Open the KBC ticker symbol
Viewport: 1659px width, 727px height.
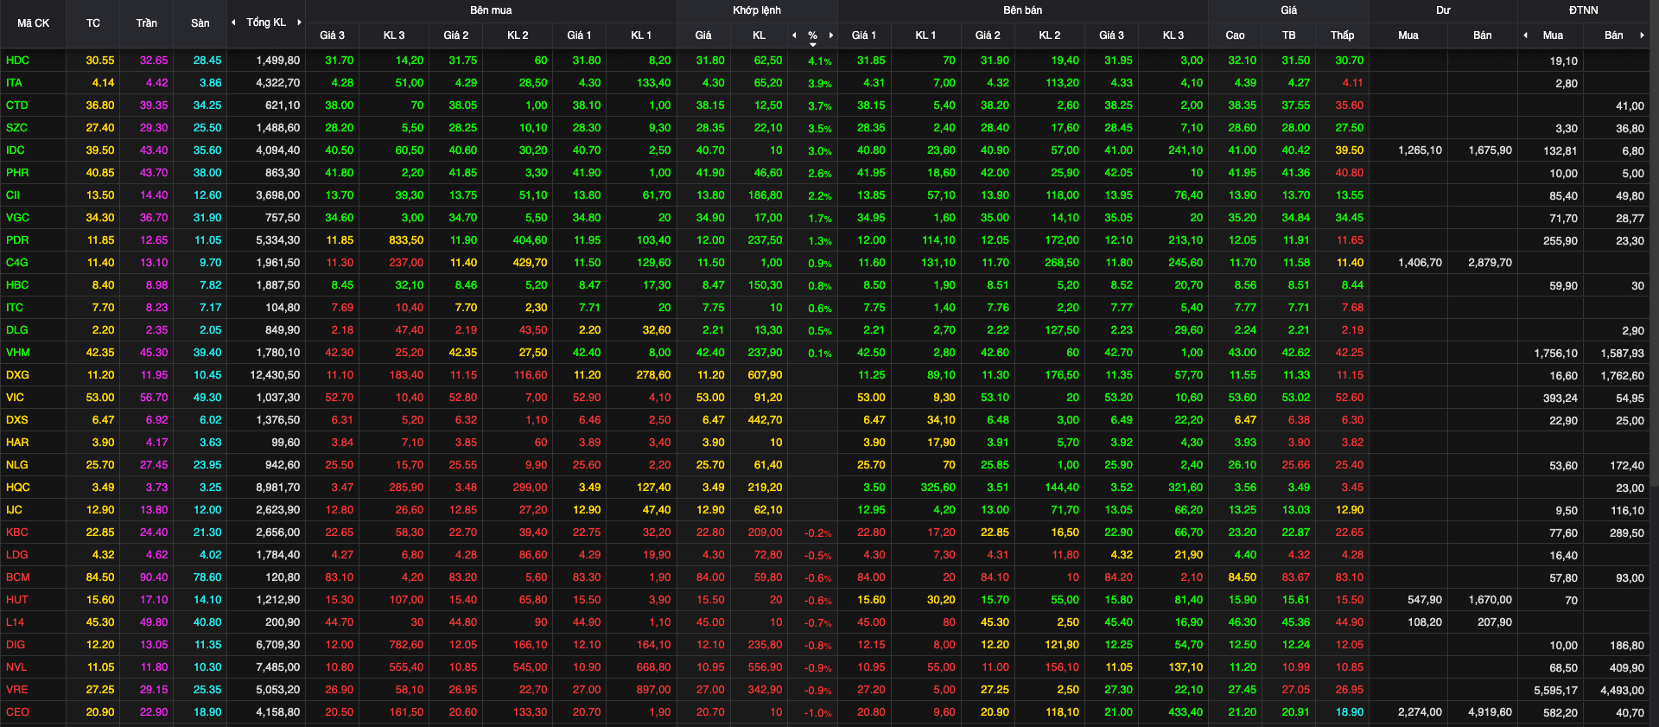coord(17,532)
